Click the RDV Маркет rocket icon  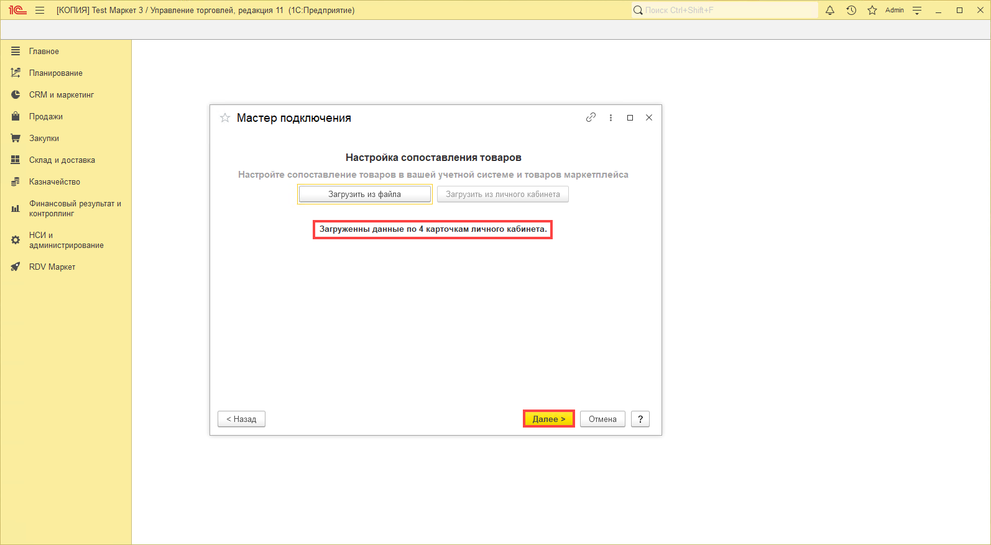[x=16, y=267]
